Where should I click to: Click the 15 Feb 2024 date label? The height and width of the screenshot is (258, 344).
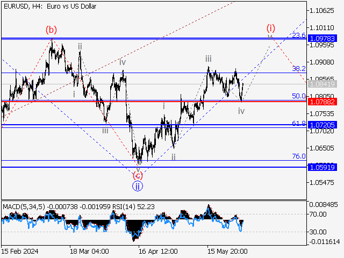pyautogui.click(x=20, y=251)
